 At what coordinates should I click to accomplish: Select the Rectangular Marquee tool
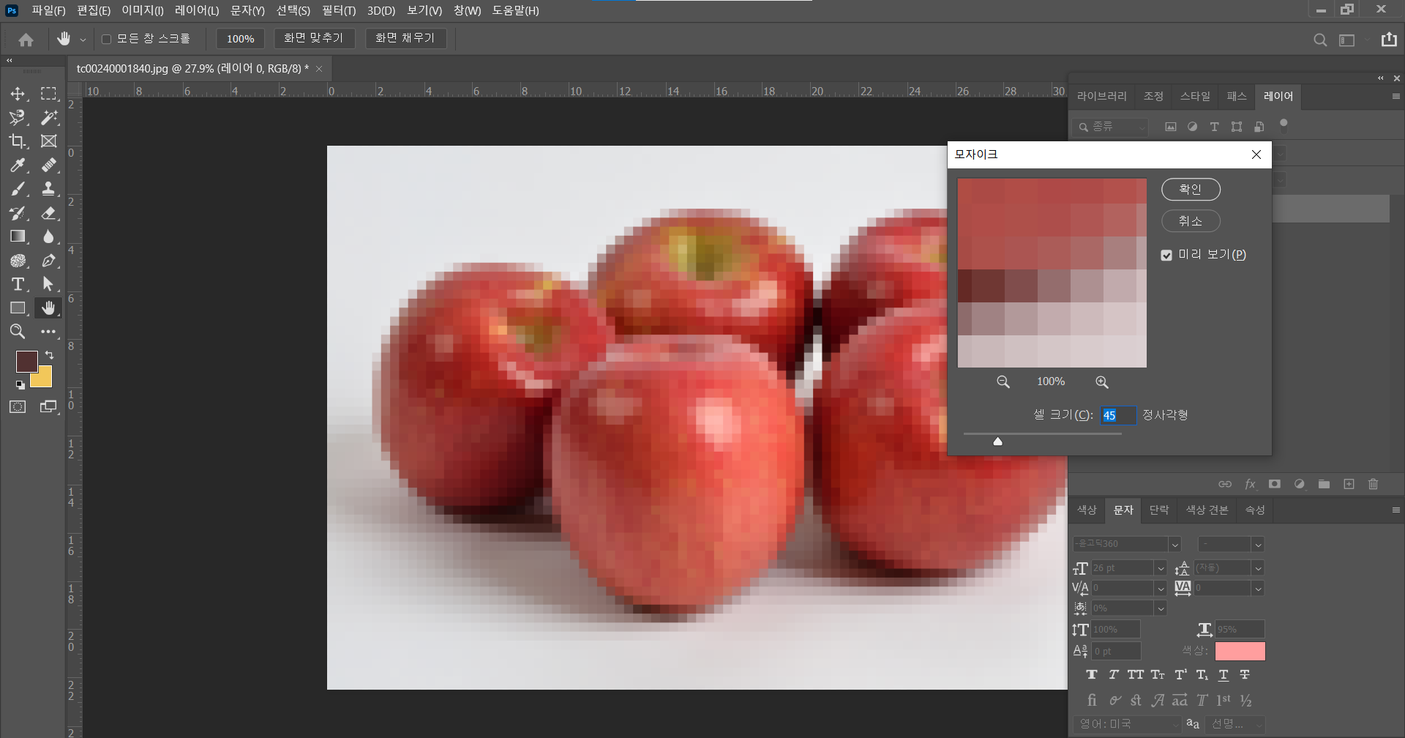pyautogui.click(x=49, y=94)
